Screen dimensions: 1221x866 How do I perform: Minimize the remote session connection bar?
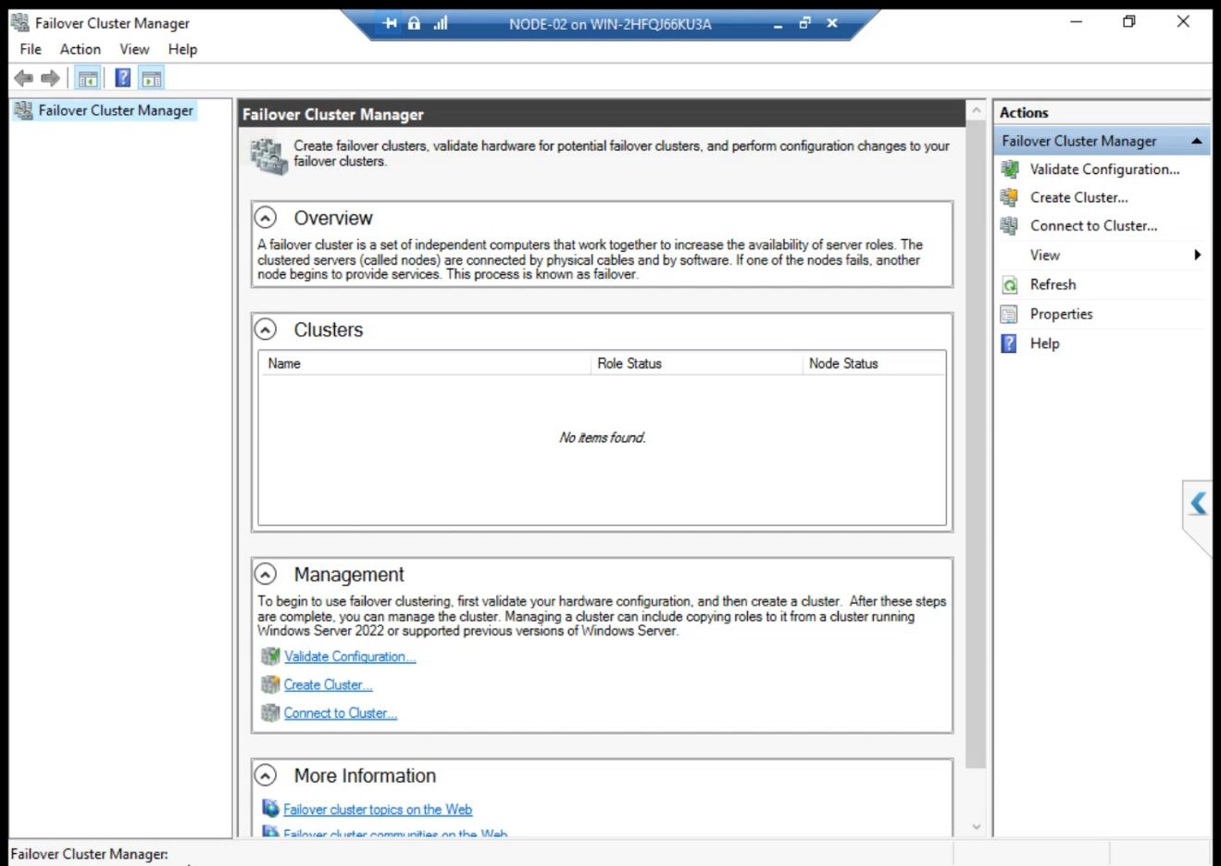click(778, 24)
